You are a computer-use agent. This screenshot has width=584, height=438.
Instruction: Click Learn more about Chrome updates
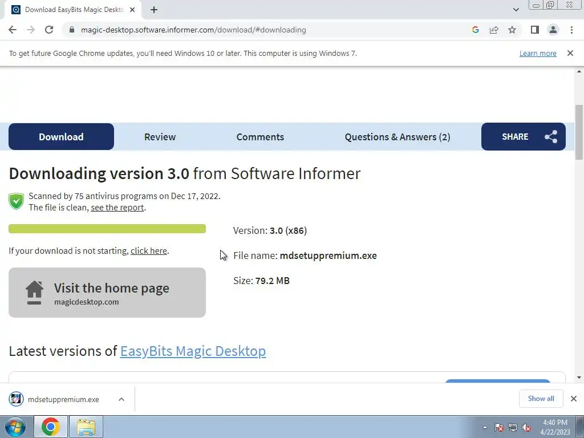[538, 53]
